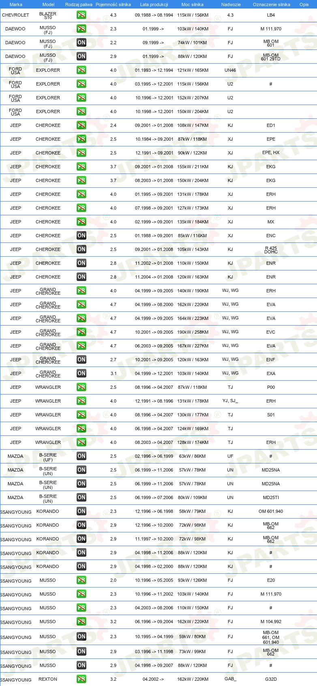The width and height of the screenshot is (317, 686).
Task: Click petrol icon in Daewoo Musso 2.3 row
Action: (81, 29)
